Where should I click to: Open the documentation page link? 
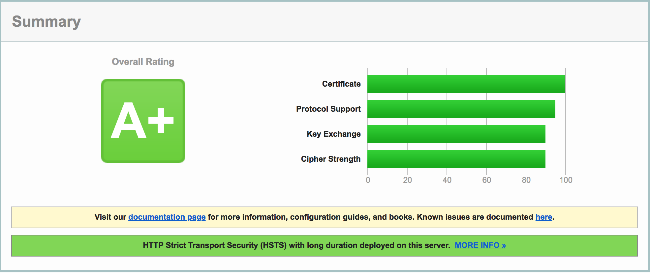pos(167,217)
